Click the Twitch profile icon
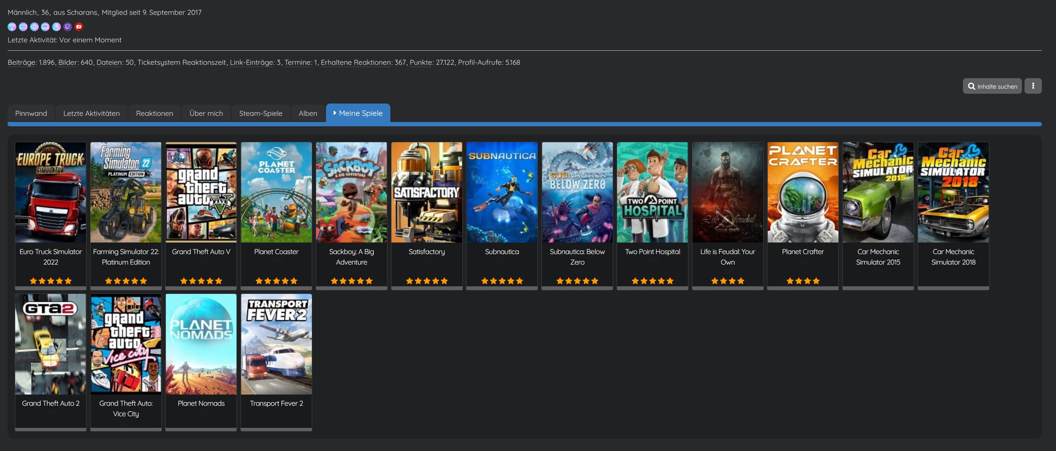Screen dimensions: 1056x451 [68, 27]
